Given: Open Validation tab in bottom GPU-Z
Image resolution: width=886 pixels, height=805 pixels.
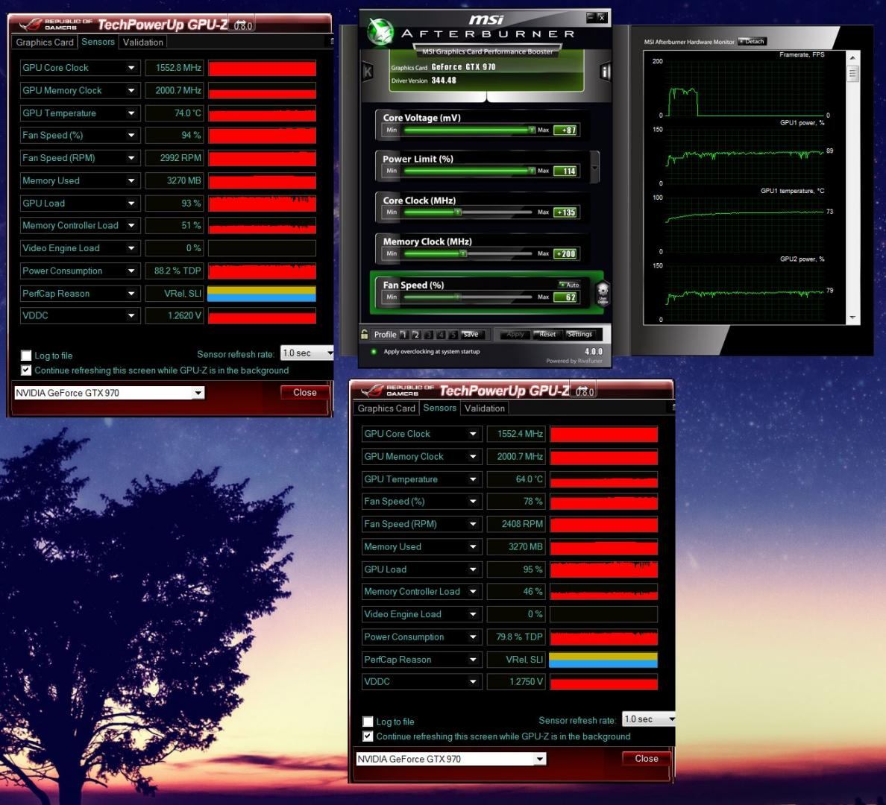Looking at the screenshot, I should [485, 408].
